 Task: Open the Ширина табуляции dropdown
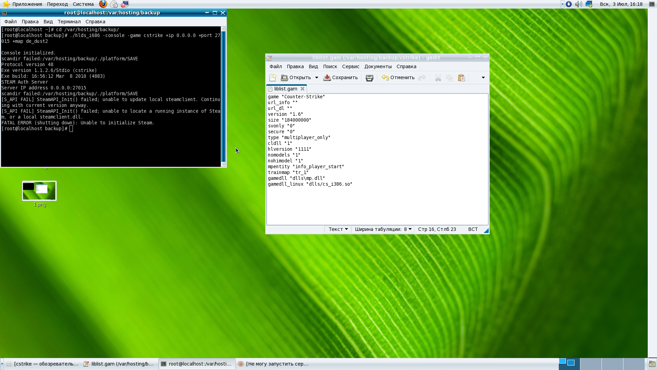pos(383,230)
